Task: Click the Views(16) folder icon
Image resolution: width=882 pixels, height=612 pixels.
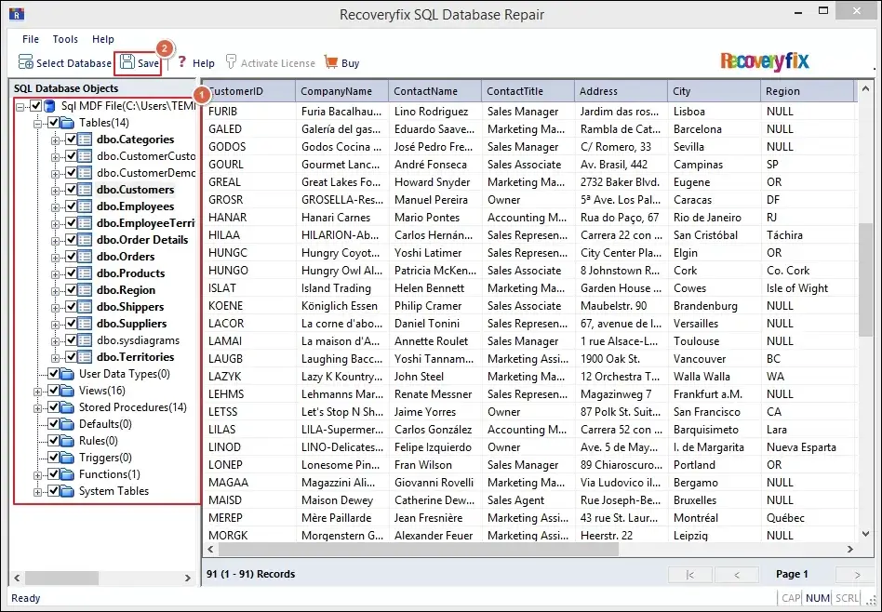Action: click(68, 391)
